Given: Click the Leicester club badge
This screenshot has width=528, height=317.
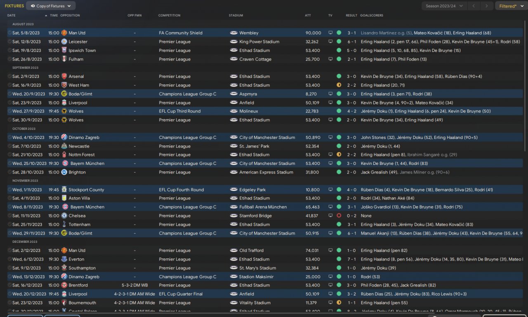Looking at the screenshot, I should [x=64, y=42].
